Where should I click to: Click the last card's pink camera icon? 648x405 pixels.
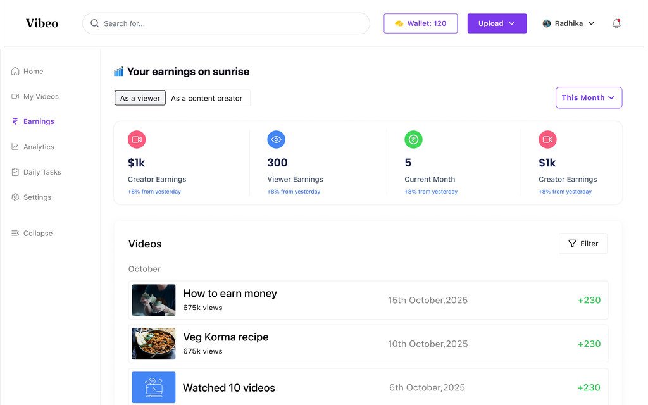[547, 139]
